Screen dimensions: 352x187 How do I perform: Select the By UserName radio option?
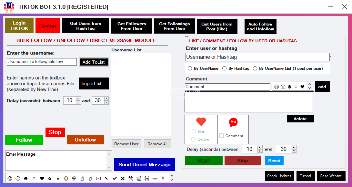pos(190,68)
